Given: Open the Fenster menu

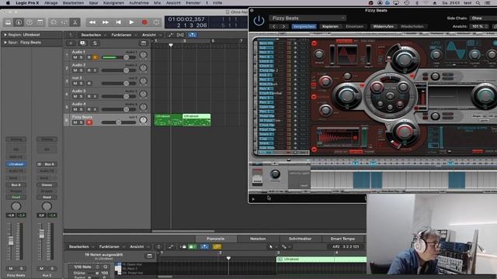Looking at the screenshot, I should 193,3.
